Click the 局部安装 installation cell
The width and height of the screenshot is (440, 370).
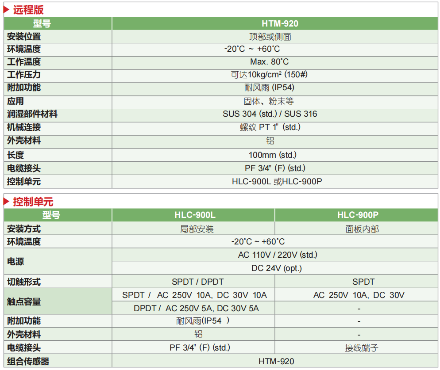coord(193,229)
